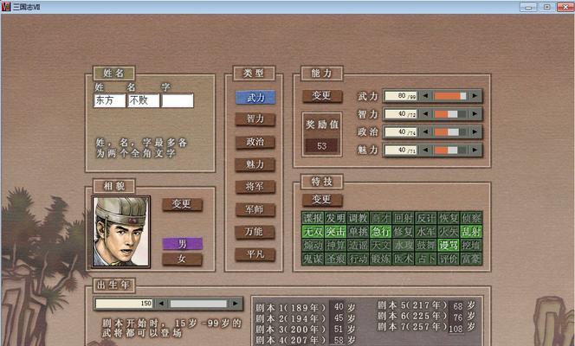
Task: Click the 三国志VIII title bar icon
Action: pyautogui.click(x=6, y=7)
